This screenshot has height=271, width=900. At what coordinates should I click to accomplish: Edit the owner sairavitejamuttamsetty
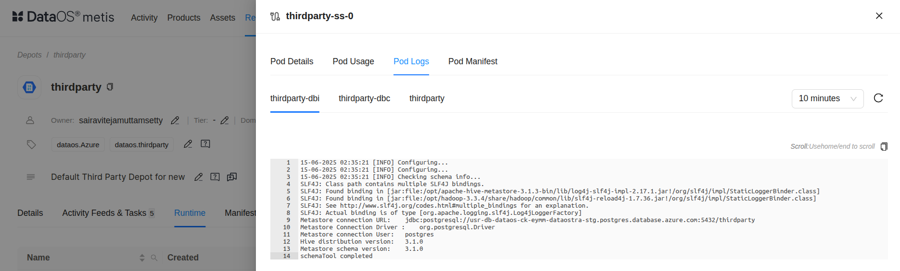click(175, 120)
